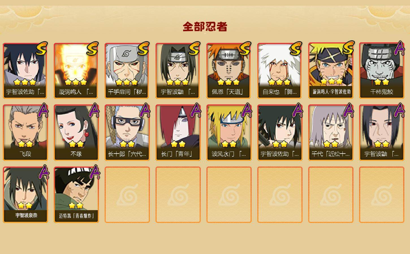The image size is (410, 254).
Task: Select the 自来也 ninja card
Action: point(279,71)
